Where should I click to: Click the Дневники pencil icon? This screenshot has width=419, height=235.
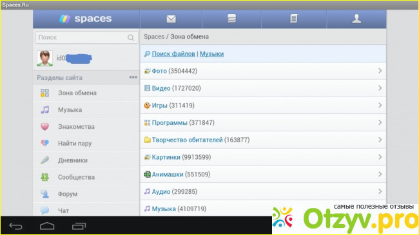pos(44,160)
